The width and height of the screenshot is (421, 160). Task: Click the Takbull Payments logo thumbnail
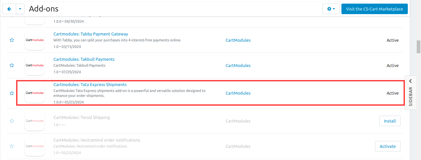(35, 65)
